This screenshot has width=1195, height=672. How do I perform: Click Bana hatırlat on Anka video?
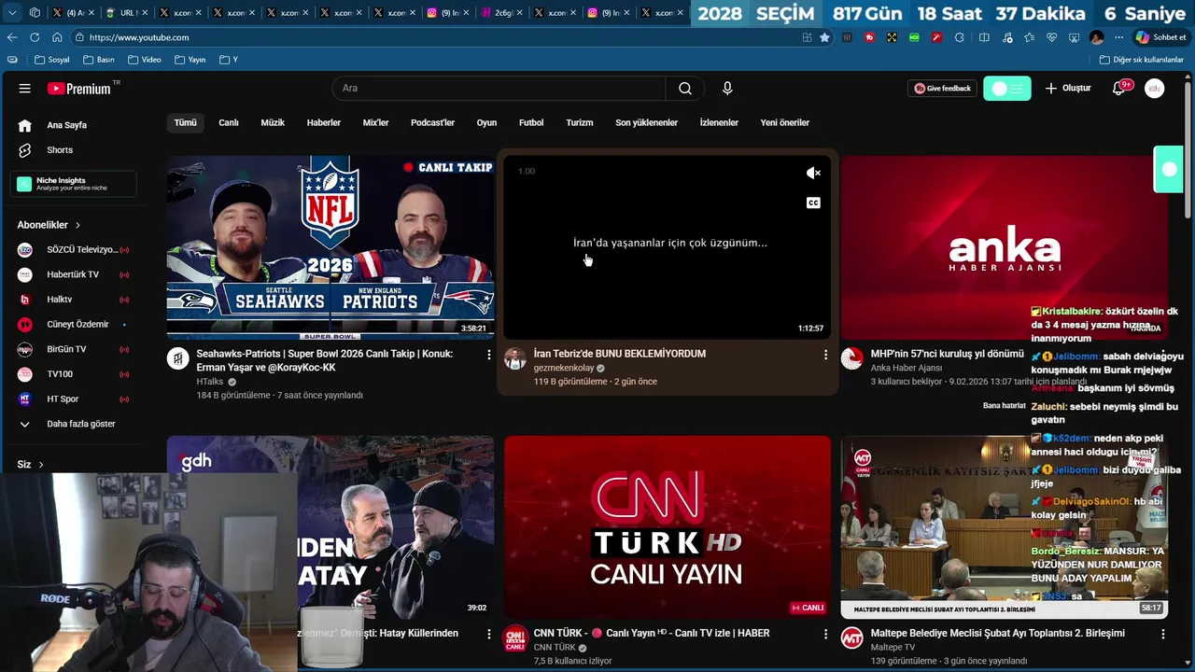click(1005, 406)
